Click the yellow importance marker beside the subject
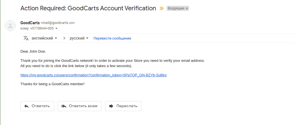The width and height of the screenshot is (295, 125). (161, 8)
